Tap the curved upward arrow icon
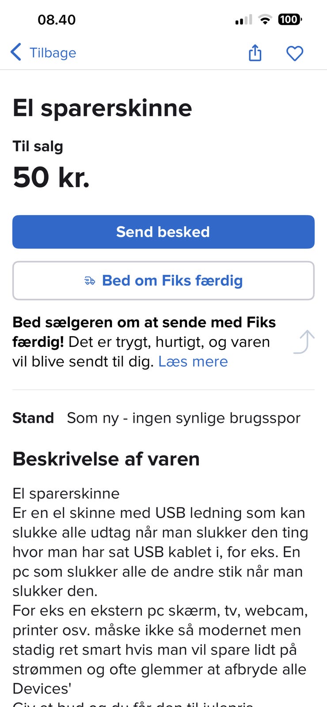 click(x=304, y=342)
